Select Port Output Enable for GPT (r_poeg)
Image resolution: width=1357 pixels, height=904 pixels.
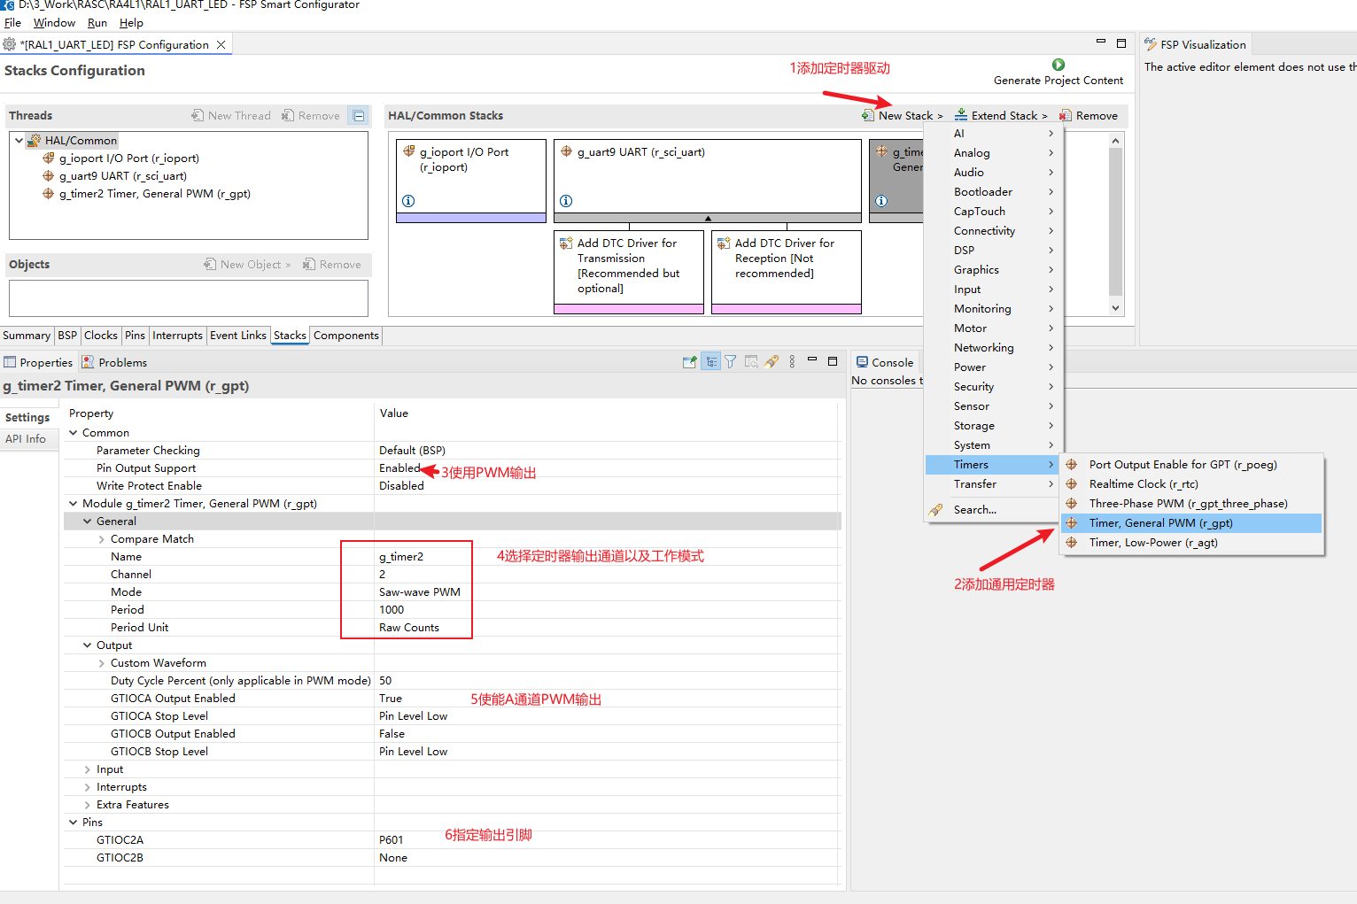[x=1191, y=465]
